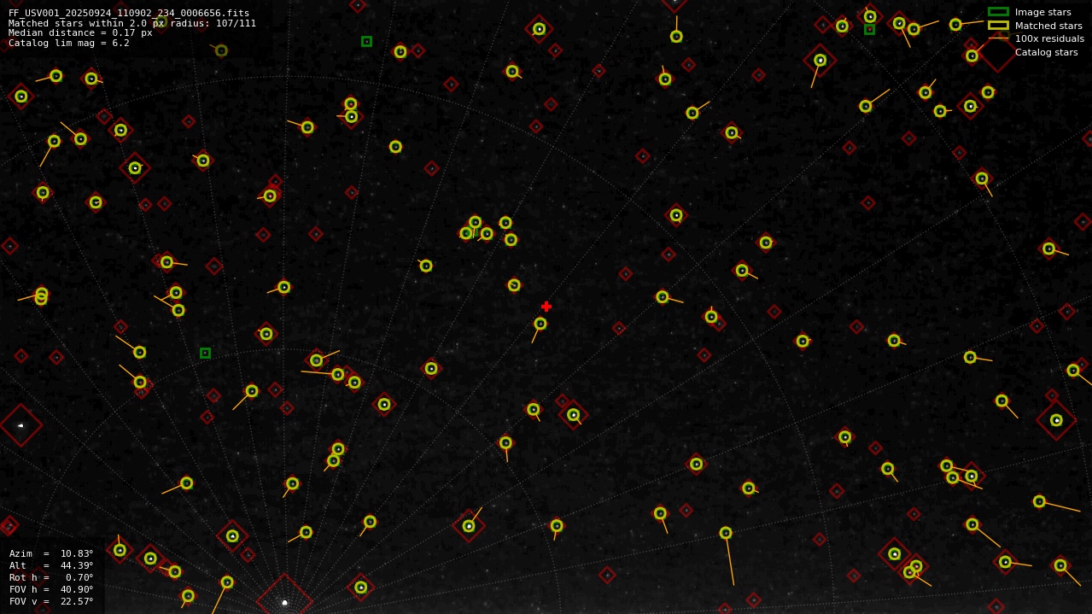Click the 'Catalog stars' legend label
Screen dimensions: 1092x614
[x=1047, y=52]
